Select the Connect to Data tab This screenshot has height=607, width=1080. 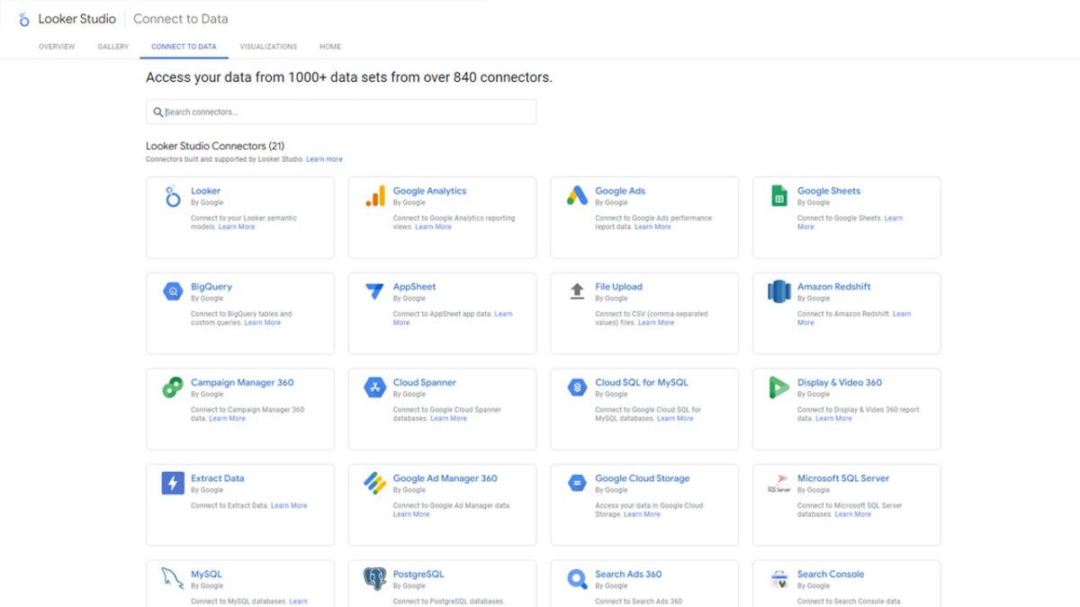pos(184,47)
